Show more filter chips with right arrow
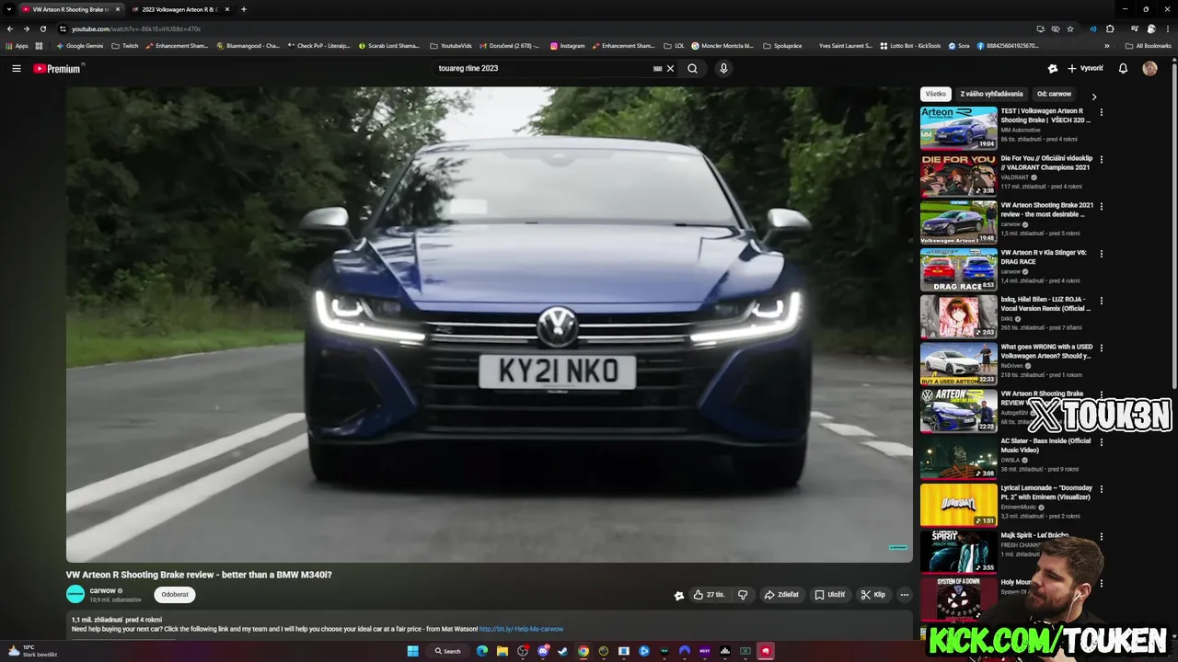The width and height of the screenshot is (1178, 662). click(x=1093, y=97)
